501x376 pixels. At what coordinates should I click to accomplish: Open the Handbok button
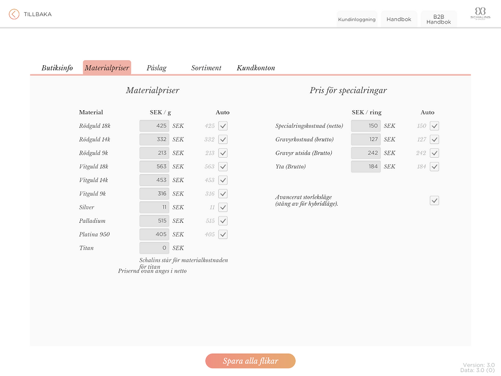[x=399, y=20]
